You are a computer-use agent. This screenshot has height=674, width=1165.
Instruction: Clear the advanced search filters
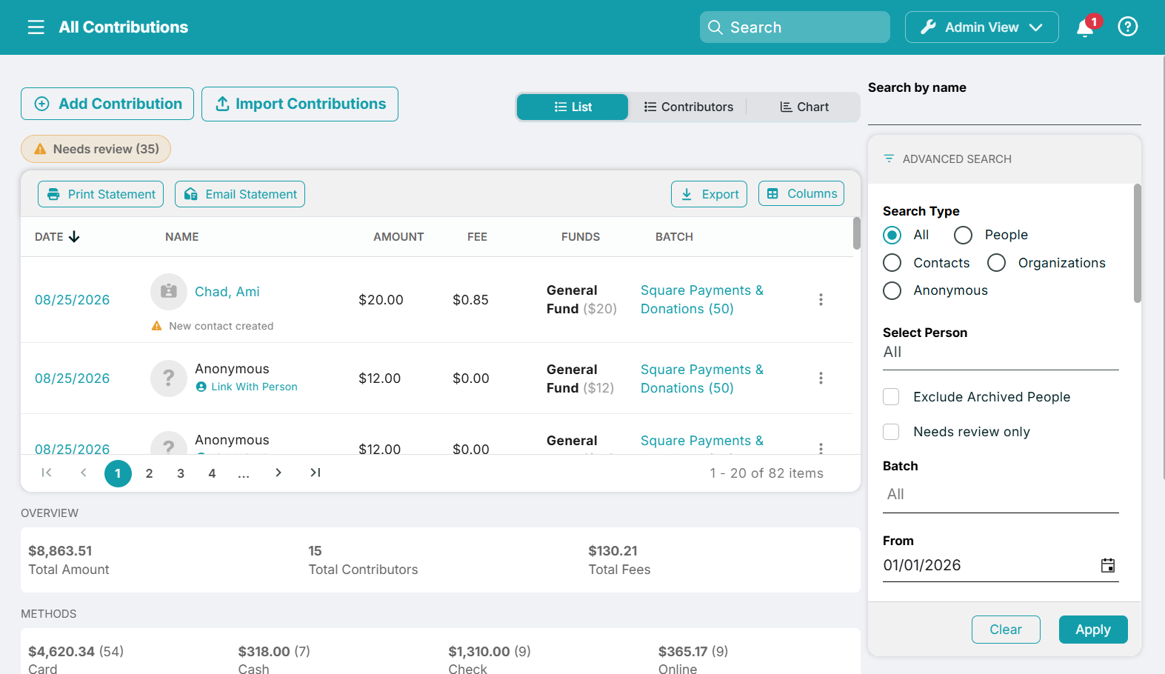[x=1006, y=630]
